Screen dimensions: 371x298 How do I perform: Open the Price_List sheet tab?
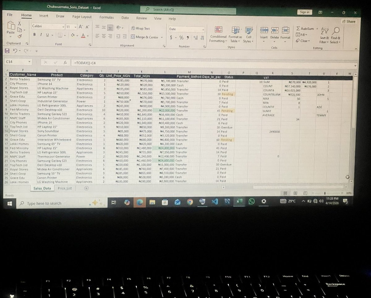coord(65,188)
